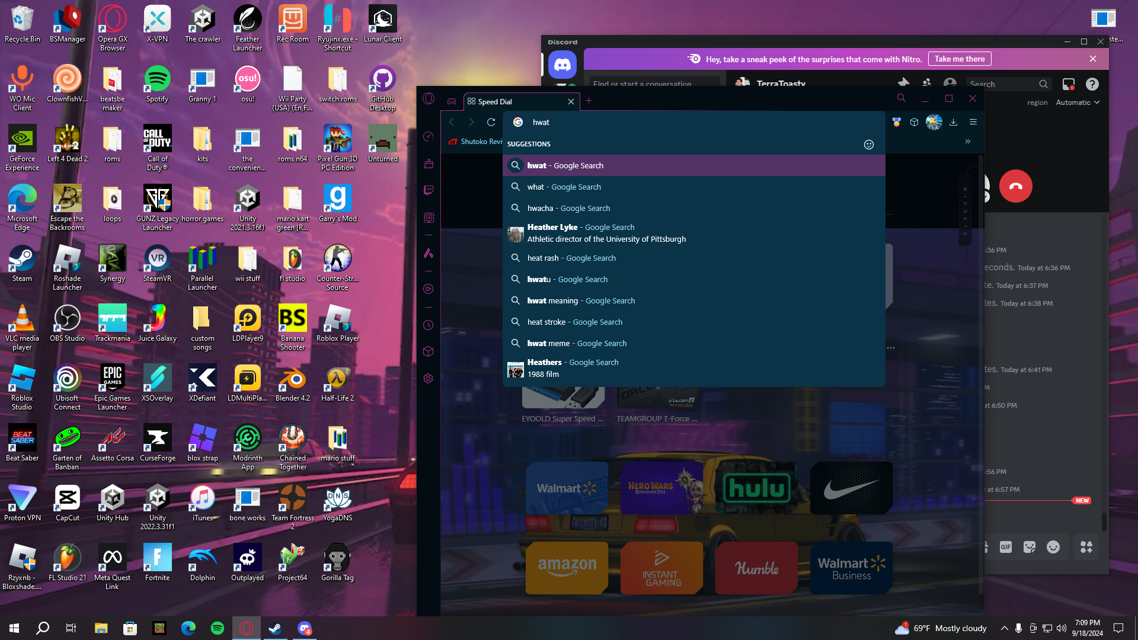
Task: Open GX Control speedometer icon
Action: pos(429,137)
